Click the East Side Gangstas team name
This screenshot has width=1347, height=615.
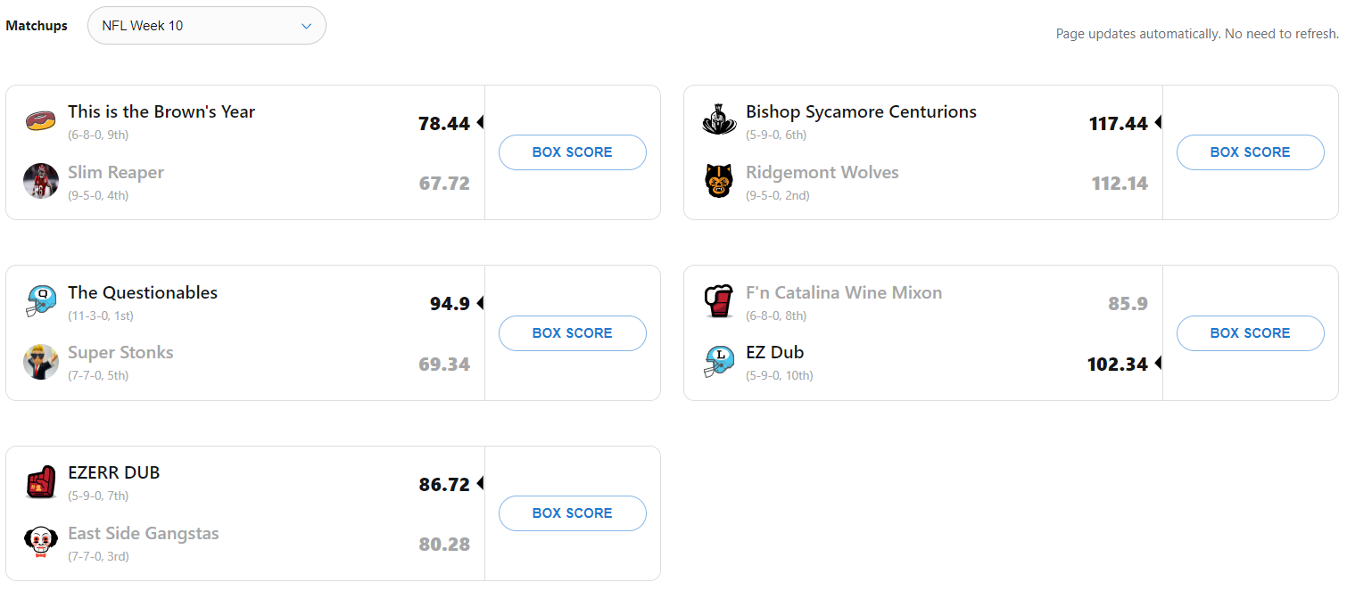point(144,534)
